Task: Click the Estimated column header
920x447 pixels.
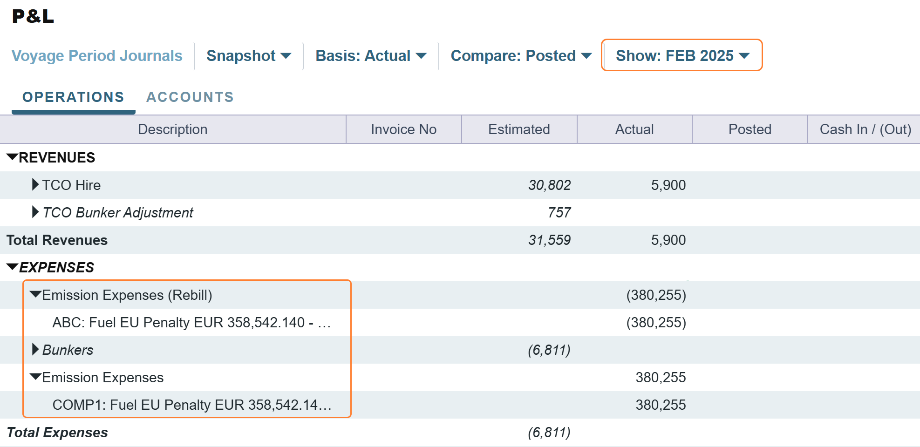Action: [519, 129]
